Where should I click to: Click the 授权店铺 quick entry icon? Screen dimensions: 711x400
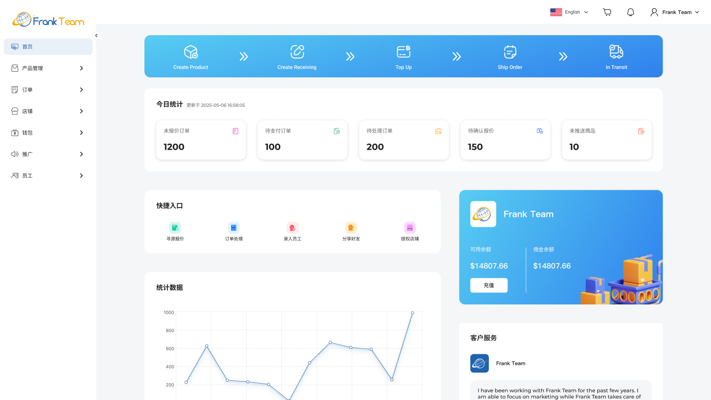tap(410, 228)
